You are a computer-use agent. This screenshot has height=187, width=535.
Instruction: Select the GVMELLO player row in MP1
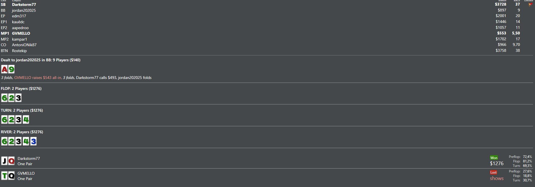267,33
